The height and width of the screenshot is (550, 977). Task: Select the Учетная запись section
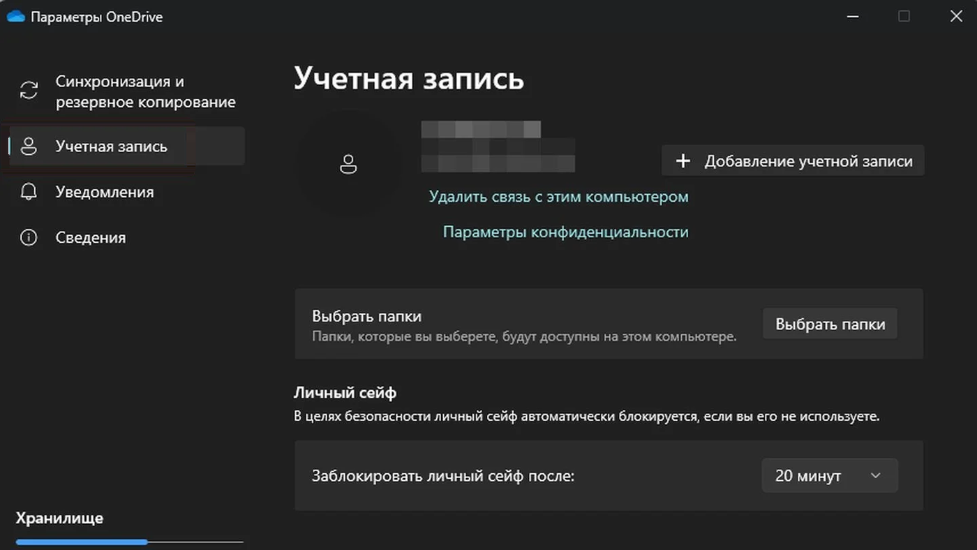126,147
